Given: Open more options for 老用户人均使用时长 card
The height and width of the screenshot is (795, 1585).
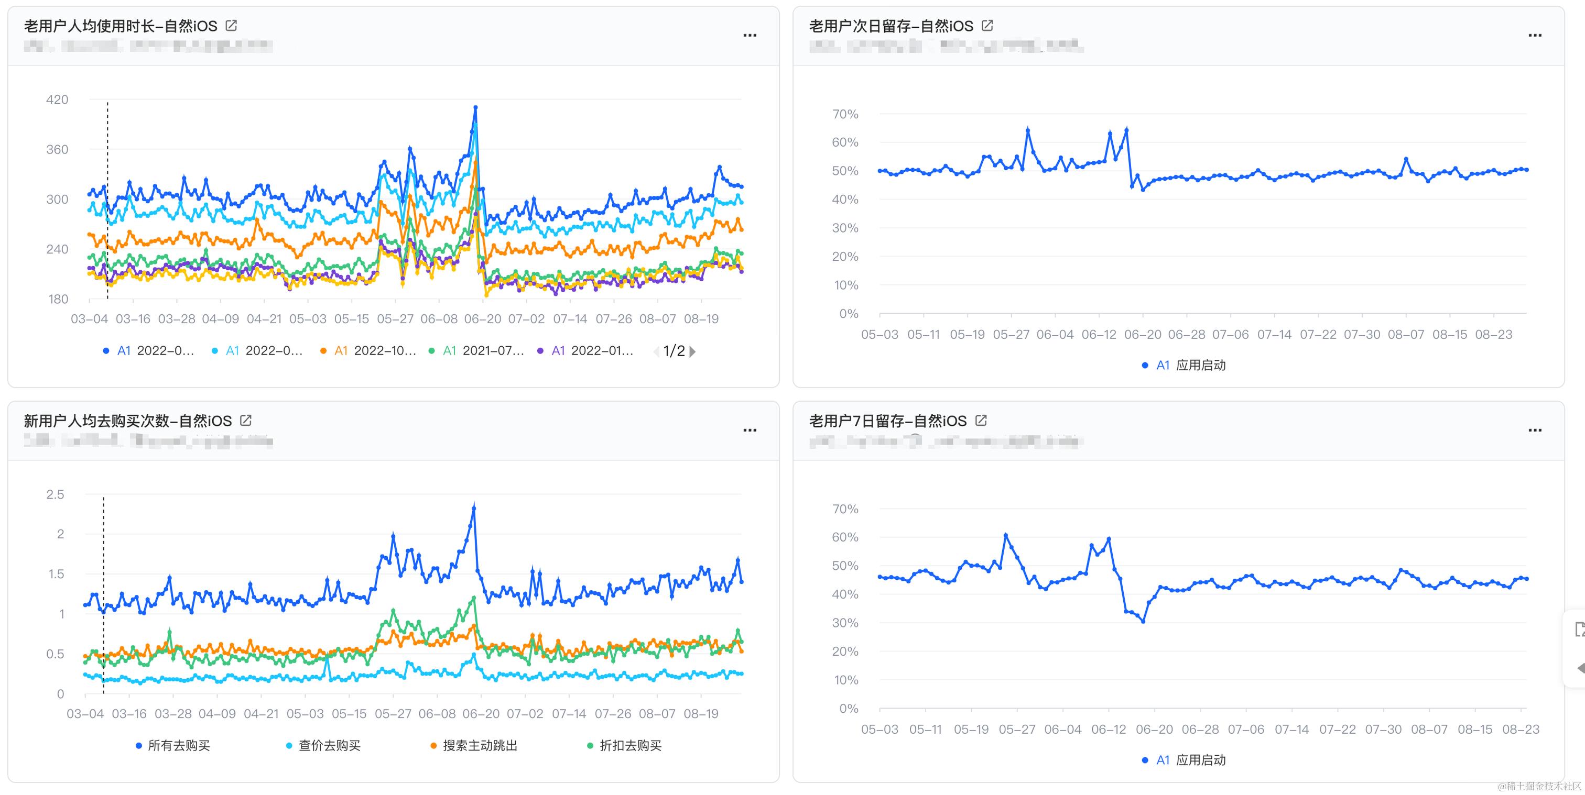Looking at the screenshot, I should [750, 36].
